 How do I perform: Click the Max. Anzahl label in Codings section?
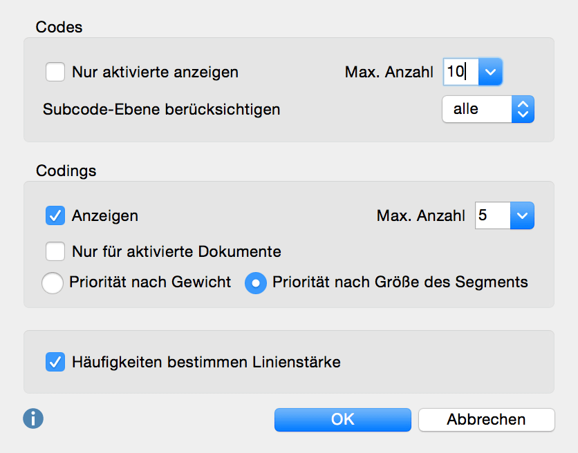coord(420,215)
